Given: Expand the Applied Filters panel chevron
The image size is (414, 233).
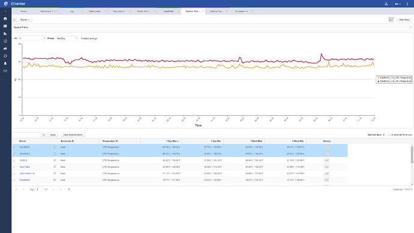Looking at the screenshot, I should pos(410,28).
